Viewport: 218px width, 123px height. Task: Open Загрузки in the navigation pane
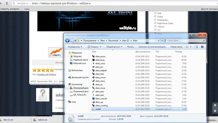pos(77,56)
